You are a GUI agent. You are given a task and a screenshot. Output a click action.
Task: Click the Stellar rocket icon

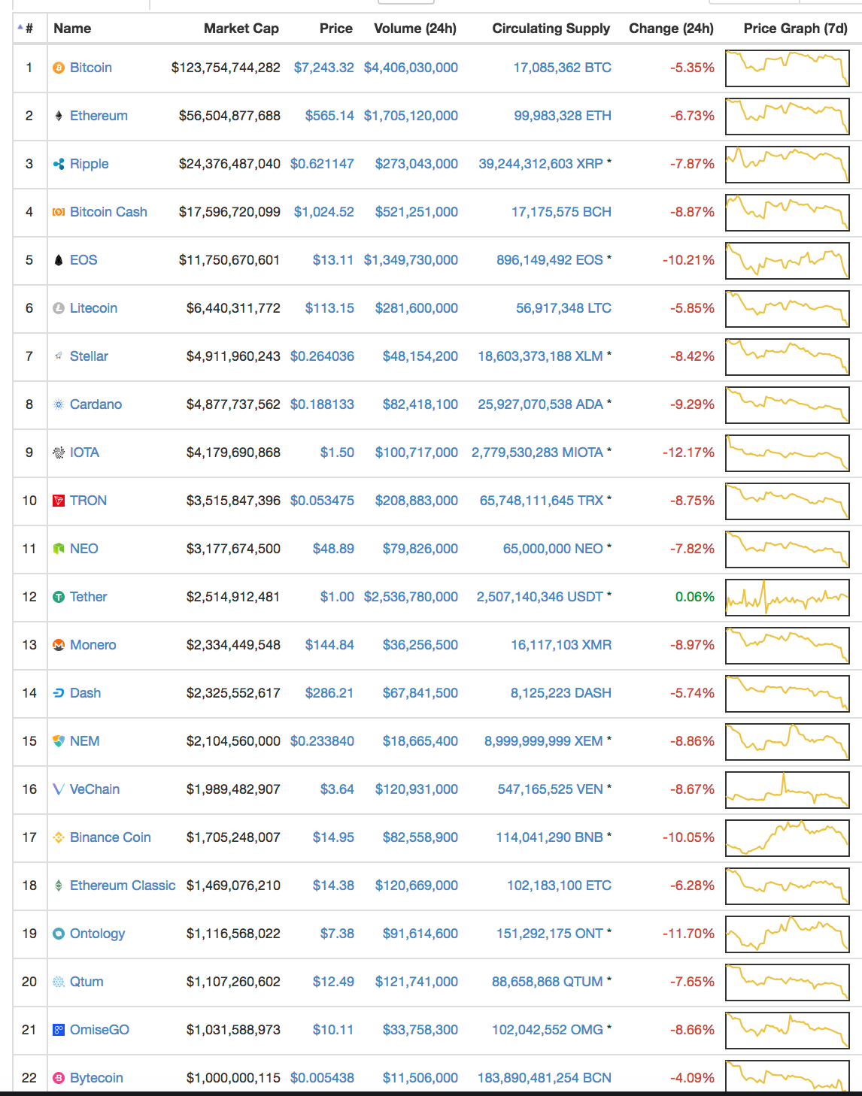tap(59, 356)
